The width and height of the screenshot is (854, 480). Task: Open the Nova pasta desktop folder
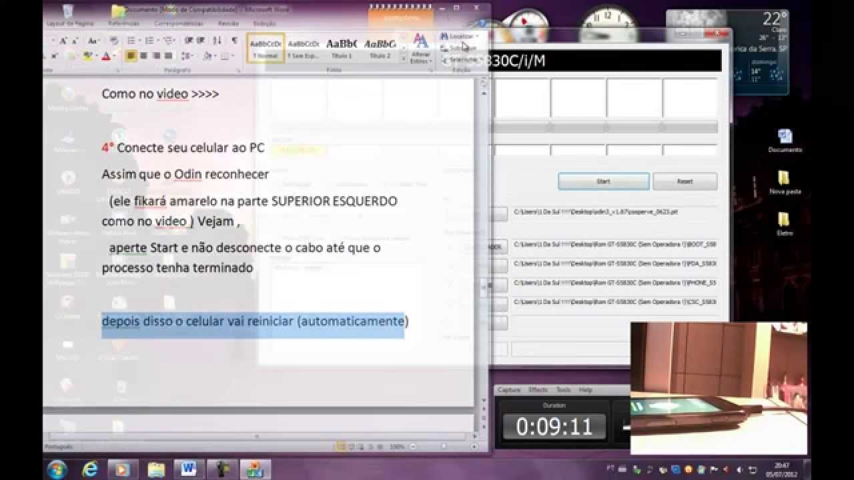coord(785,182)
